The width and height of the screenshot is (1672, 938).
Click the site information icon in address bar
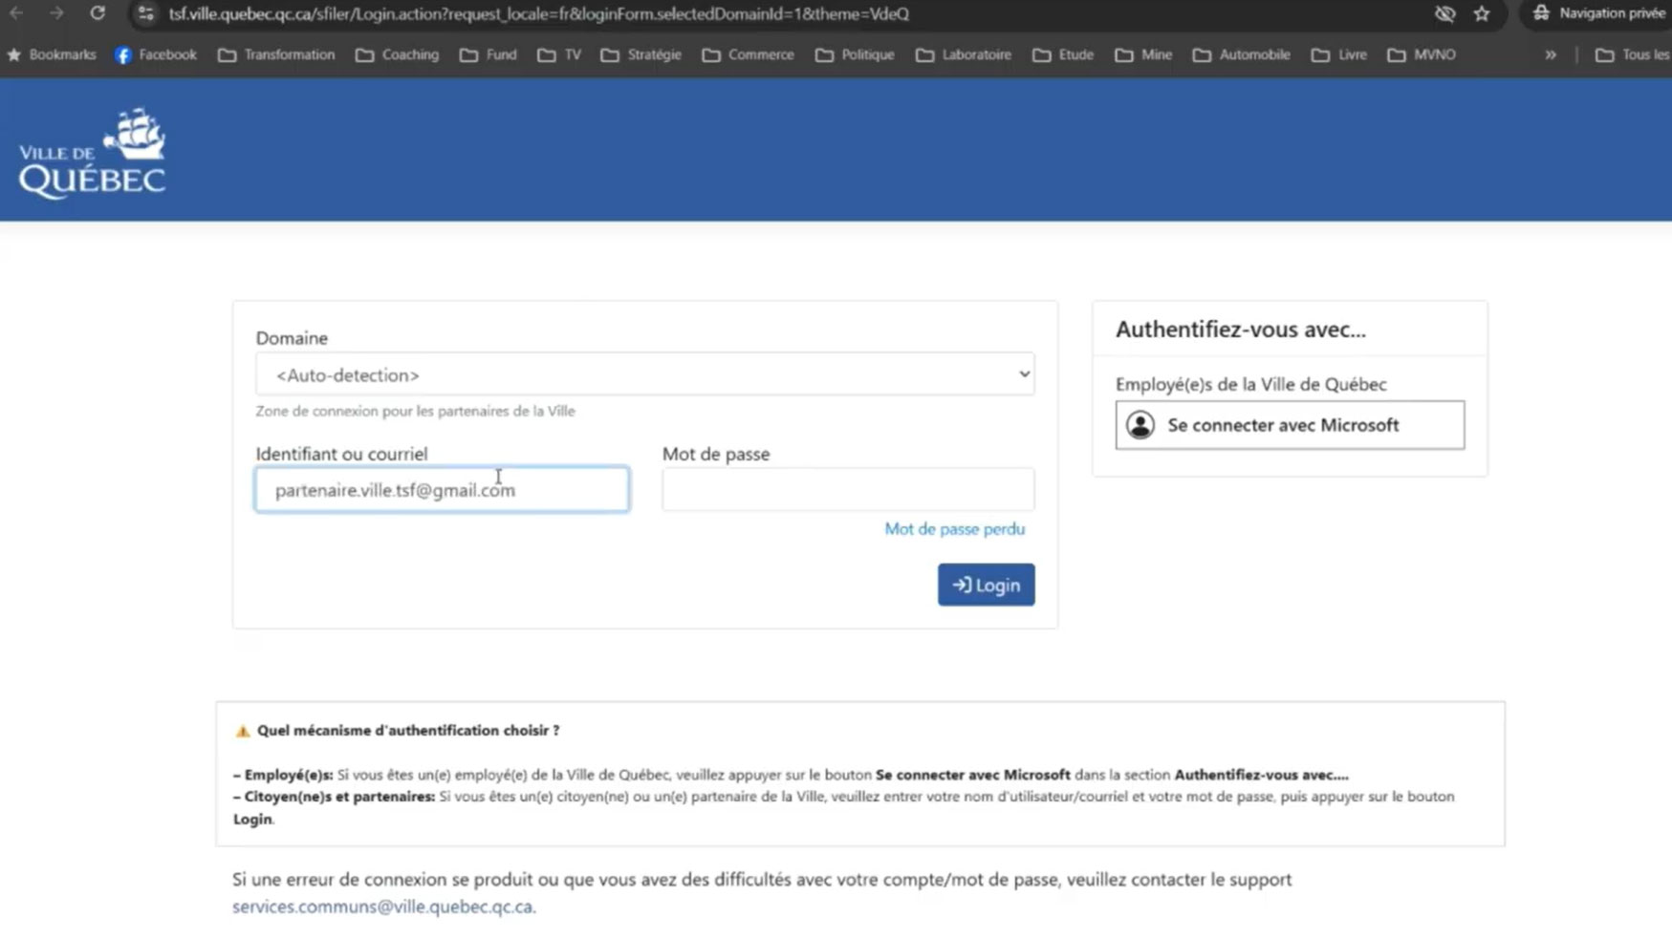[145, 14]
